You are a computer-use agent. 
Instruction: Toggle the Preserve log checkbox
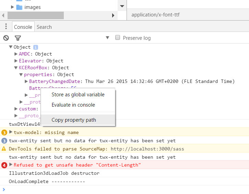pos(118,37)
